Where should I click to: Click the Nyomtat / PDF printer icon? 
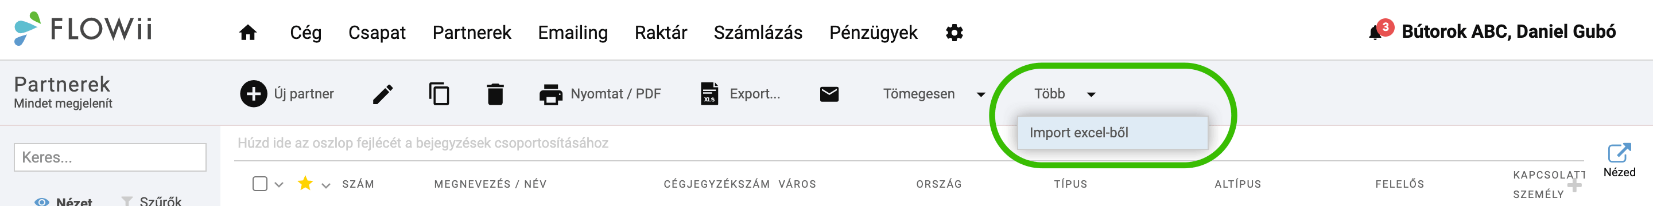(550, 94)
